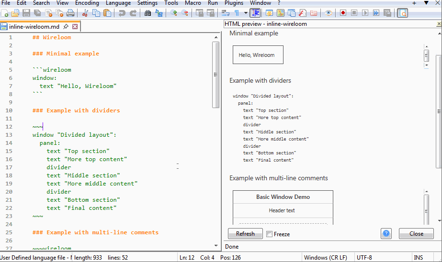The width and height of the screenshot is (442, 262).
Task: Toggle file monitoring eye icon
Action: 328,13
